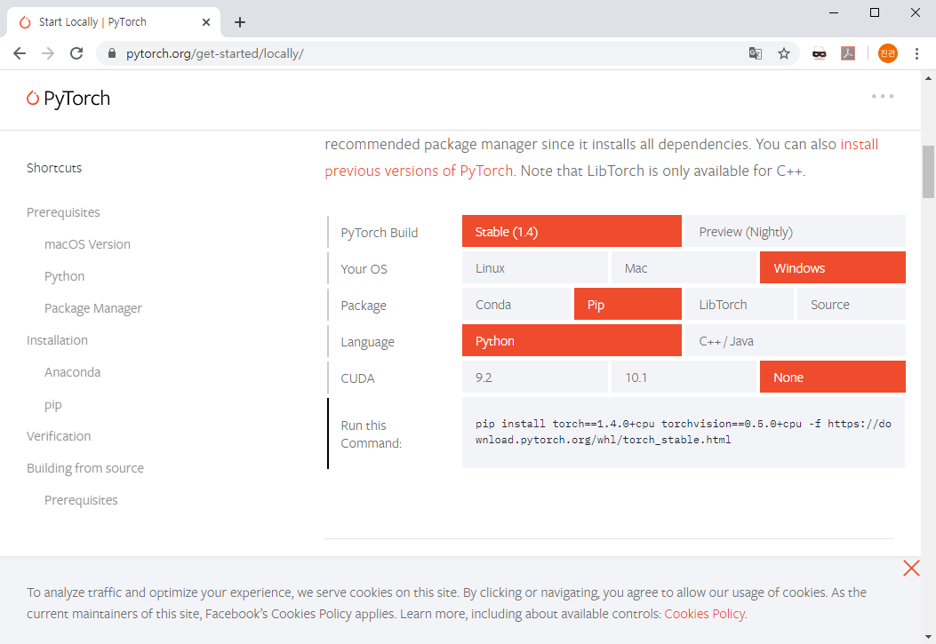Click the browser back arrow
The width and height of the screenshot is (936, 644).
tap(20, 53)
